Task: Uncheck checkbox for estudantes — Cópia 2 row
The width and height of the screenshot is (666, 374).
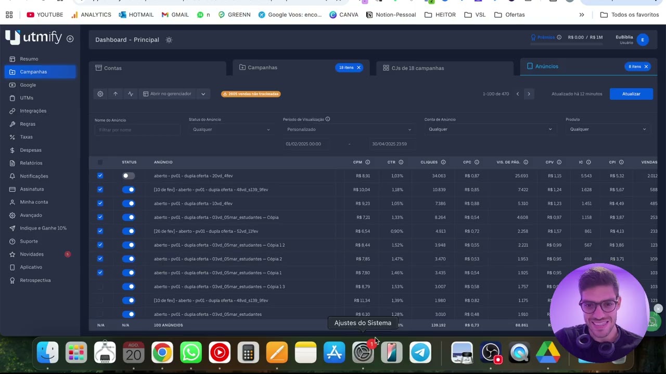Action: pos(100,259)
